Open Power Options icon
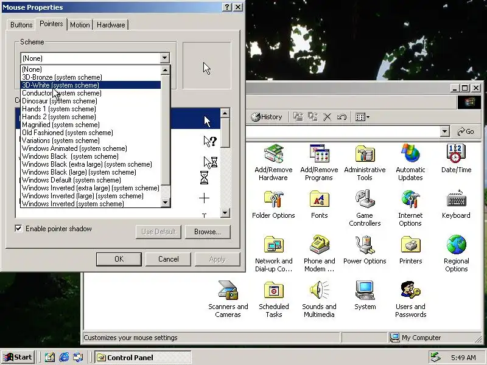This screenshot has height=365, width=487. point(365,250)
